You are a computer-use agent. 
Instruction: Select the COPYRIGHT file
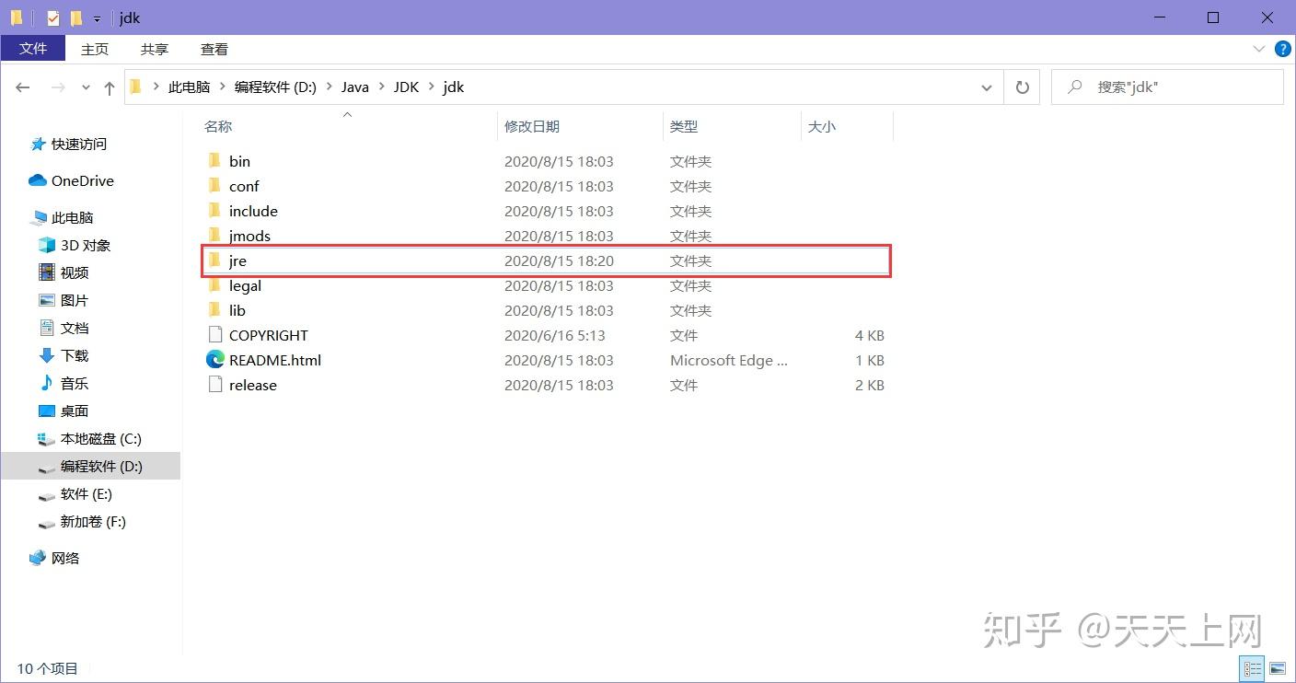coord(269,335)
